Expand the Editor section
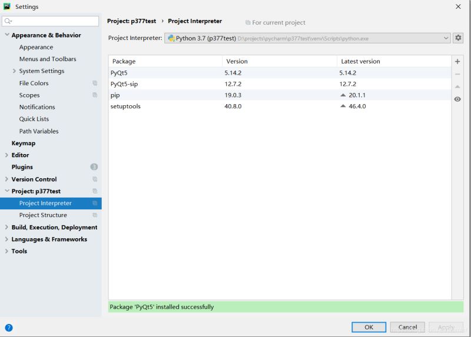Viewport: 471px width, 337px height. (6, 155)
